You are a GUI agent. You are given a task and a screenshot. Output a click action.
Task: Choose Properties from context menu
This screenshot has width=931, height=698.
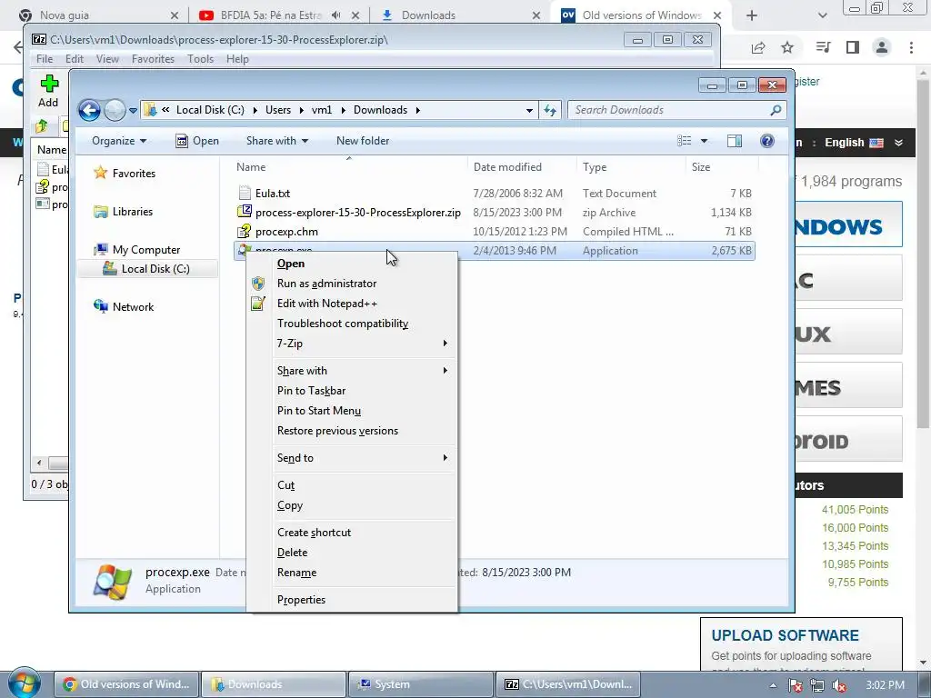352,600
